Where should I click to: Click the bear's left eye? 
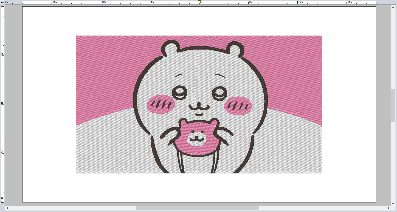[x=180, y=92]
